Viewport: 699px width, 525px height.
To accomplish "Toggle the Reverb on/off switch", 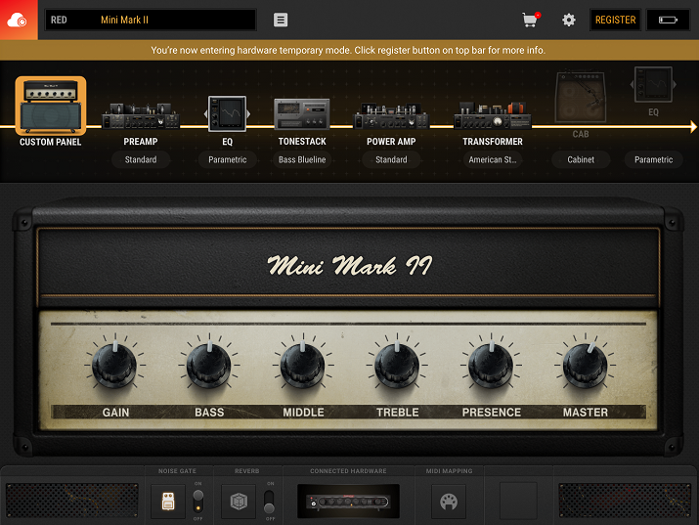I will [x=271, y=501].
